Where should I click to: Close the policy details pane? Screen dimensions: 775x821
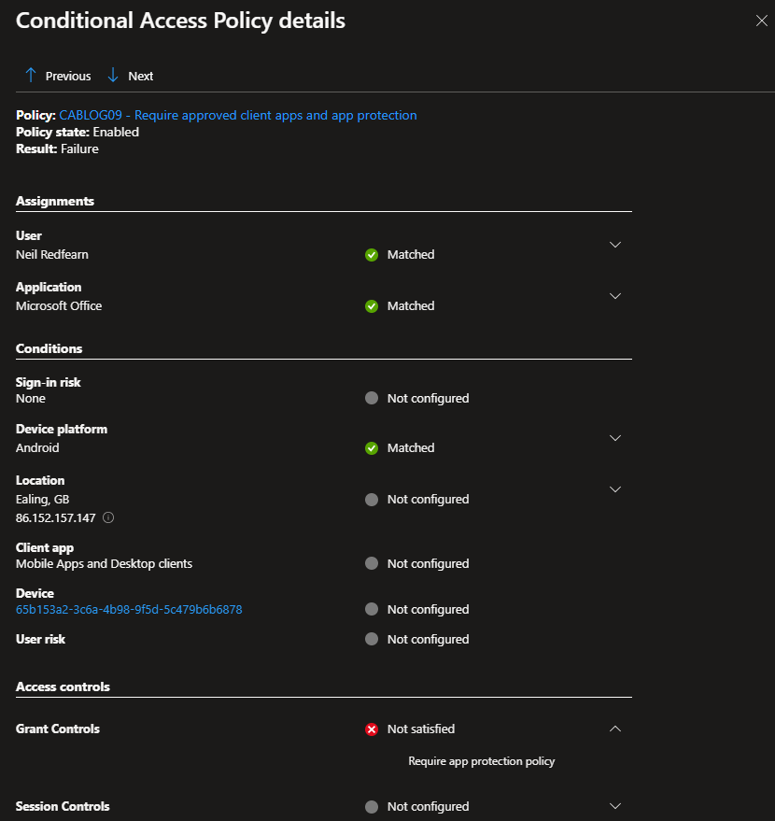pyautogui.click(x=761, y=21)
